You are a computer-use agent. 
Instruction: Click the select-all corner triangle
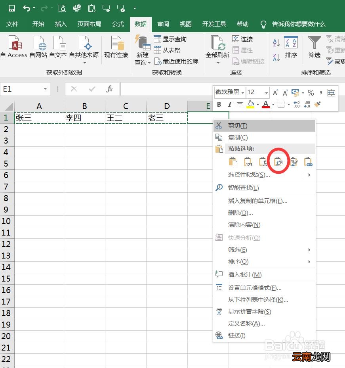8,106
